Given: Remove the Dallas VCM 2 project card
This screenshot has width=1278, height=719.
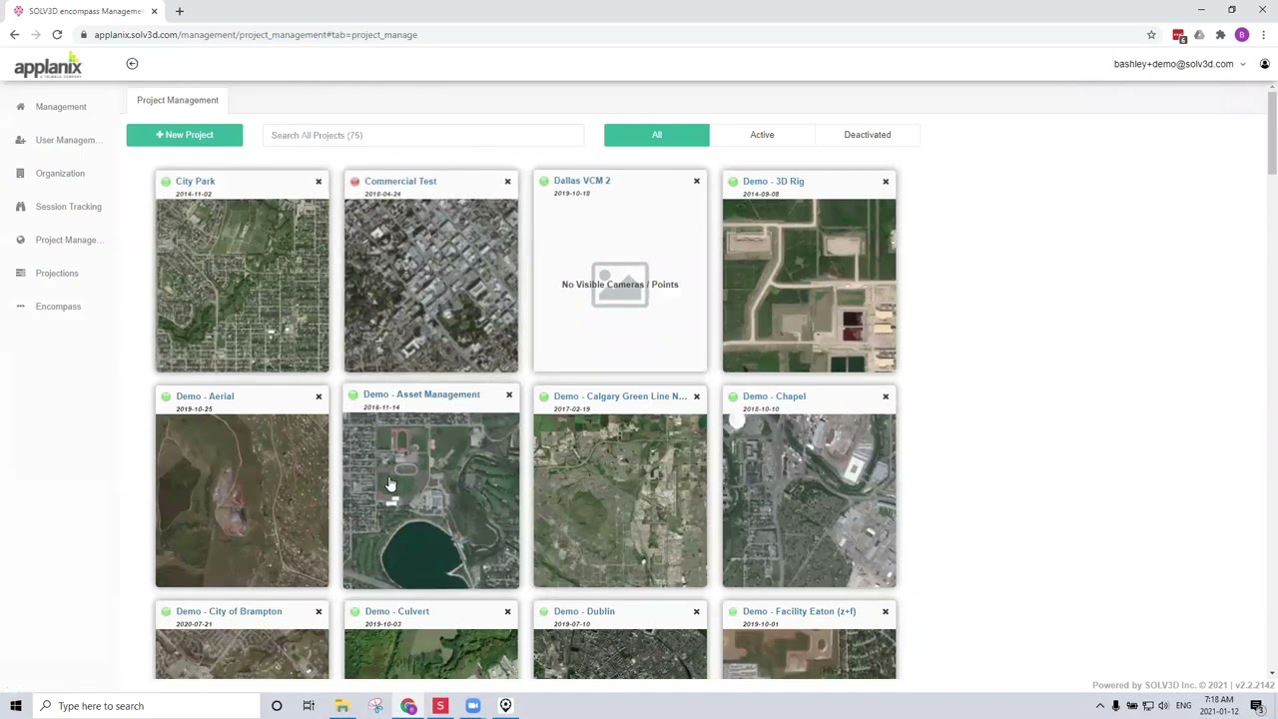Looking at the screenshot, I should click(x=697, y=182).
